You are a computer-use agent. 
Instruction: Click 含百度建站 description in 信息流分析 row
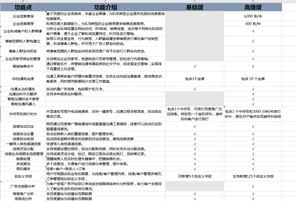105,199
